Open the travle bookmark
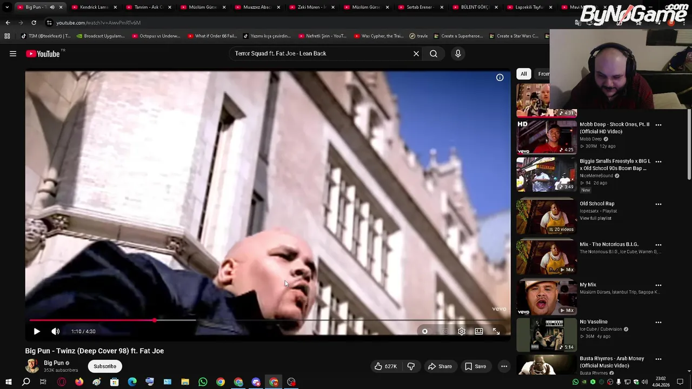Image resolution: width=692 pixels, height=389 pixels. [418, 36]
